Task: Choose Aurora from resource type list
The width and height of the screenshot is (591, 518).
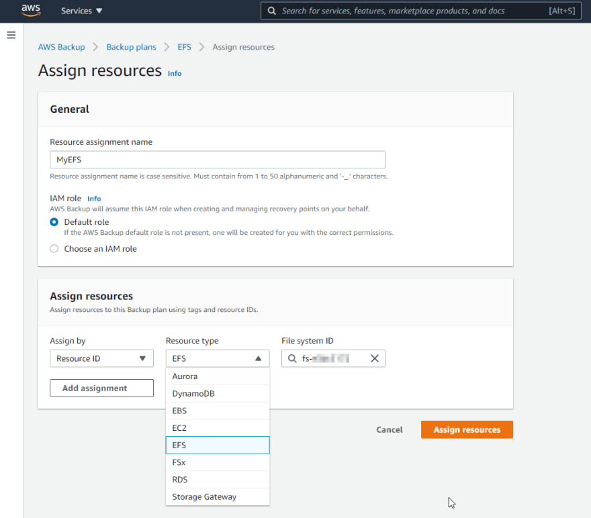Action: pos(218,376)
